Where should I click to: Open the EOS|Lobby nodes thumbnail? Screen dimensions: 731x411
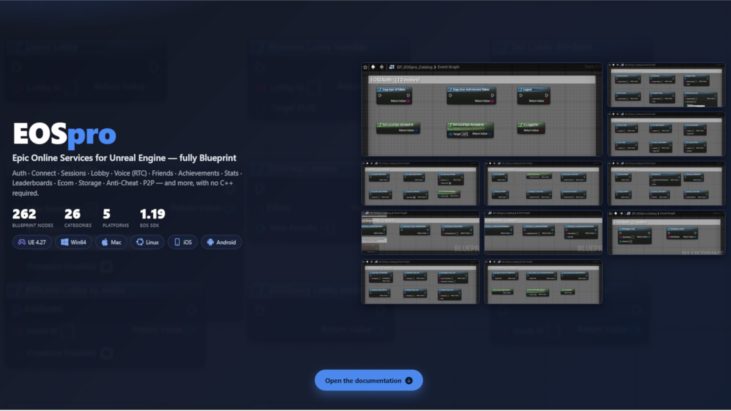666,134
